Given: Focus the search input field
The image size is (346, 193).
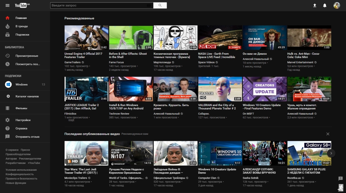Looking at the screenshot, I should pyautogui.click(x=101, y=5).
